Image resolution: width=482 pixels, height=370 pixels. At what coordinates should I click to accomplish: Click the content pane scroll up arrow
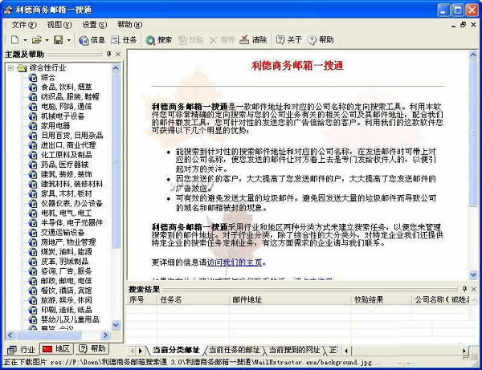473,55
